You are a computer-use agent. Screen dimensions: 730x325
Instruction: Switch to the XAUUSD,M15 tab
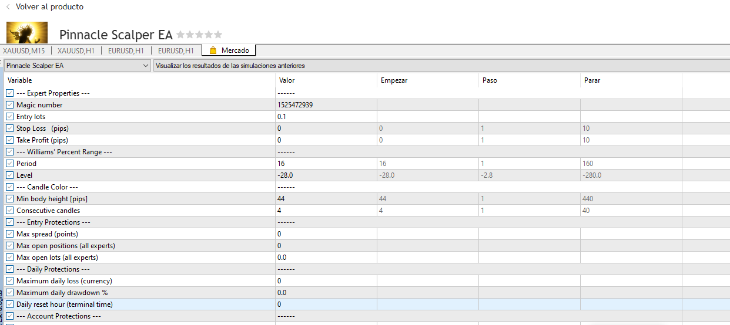pyautogui.click(x=24, y=51)
